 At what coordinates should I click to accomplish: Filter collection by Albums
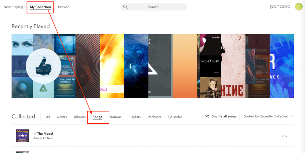pos(80,117)
